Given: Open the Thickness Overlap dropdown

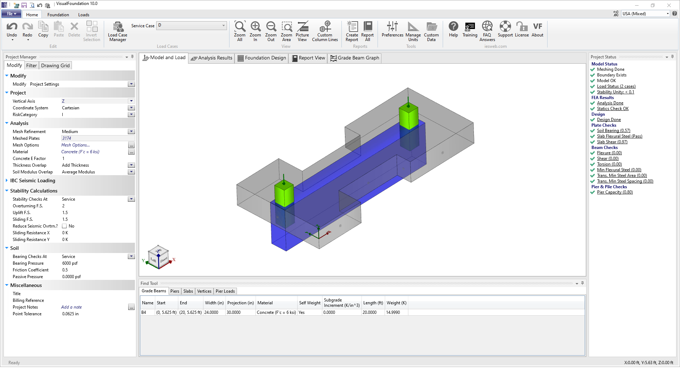Looking at the screenshot, I should pyautogui.click(x=131, y=165).
